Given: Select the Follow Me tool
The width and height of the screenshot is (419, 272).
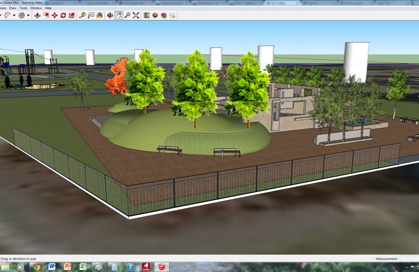Looking at the screenshot, I should [x=46, y=16].
